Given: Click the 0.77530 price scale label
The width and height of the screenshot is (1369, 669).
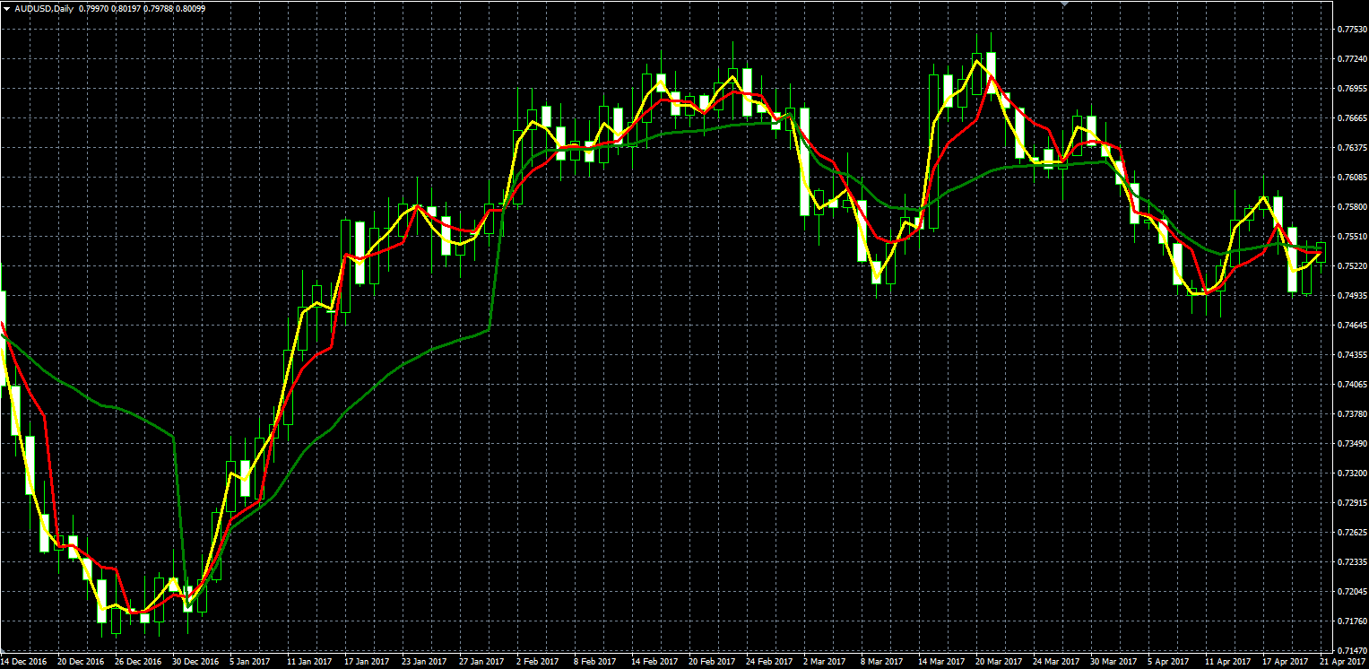Looking at the screenshot, I should tap(1350, 30).
